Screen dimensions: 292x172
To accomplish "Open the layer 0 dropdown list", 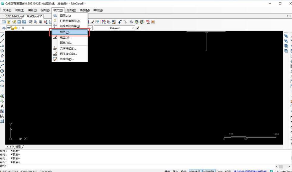I will point(36,28).
